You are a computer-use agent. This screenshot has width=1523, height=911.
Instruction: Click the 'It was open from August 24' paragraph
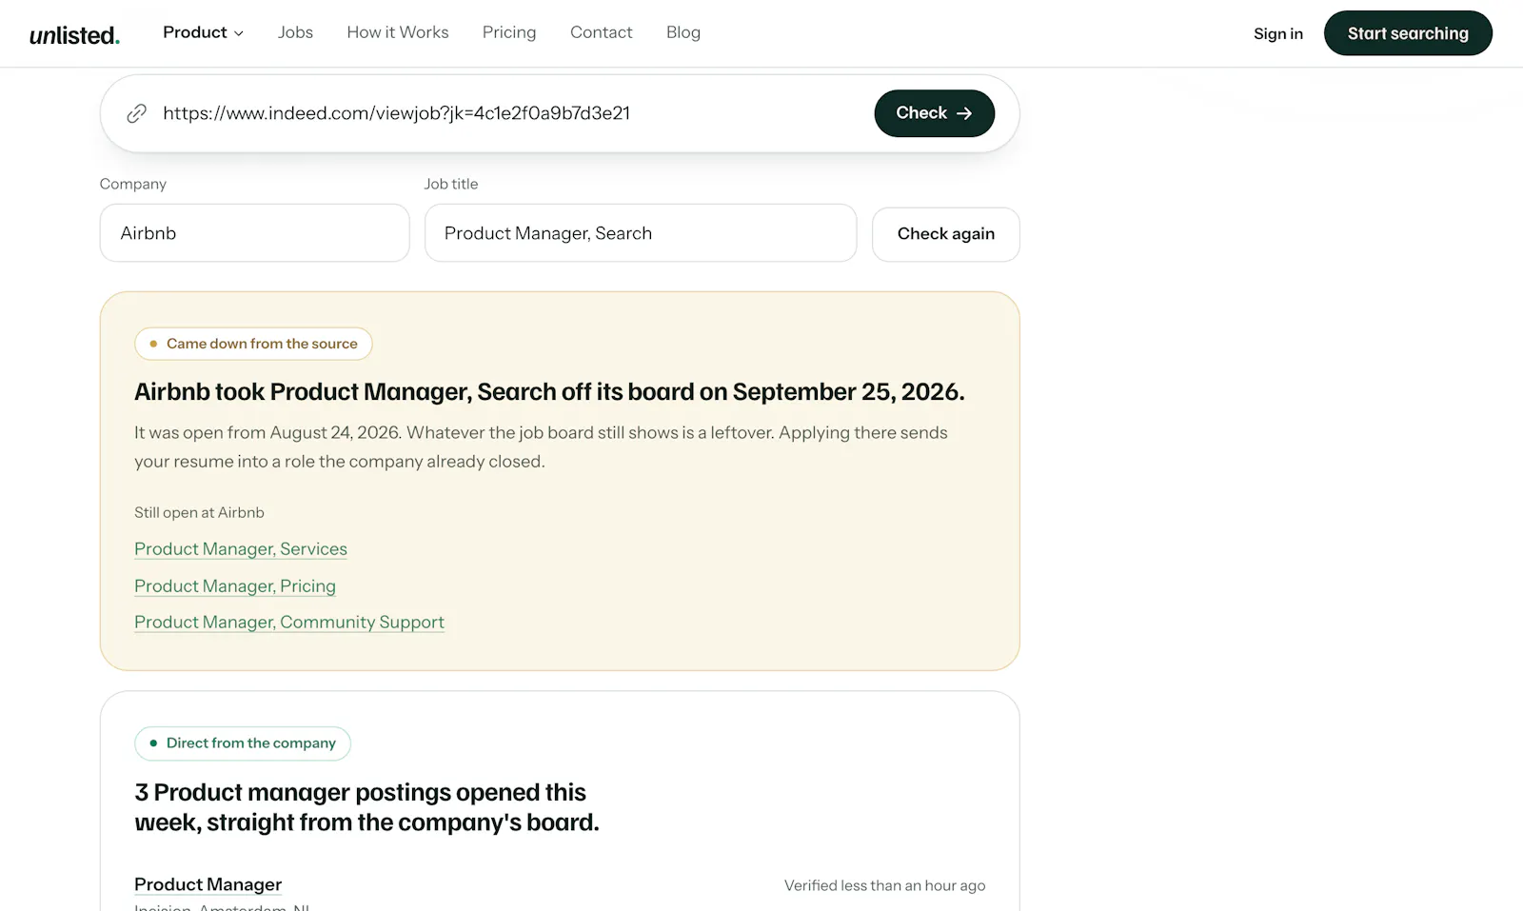[541, 446]
